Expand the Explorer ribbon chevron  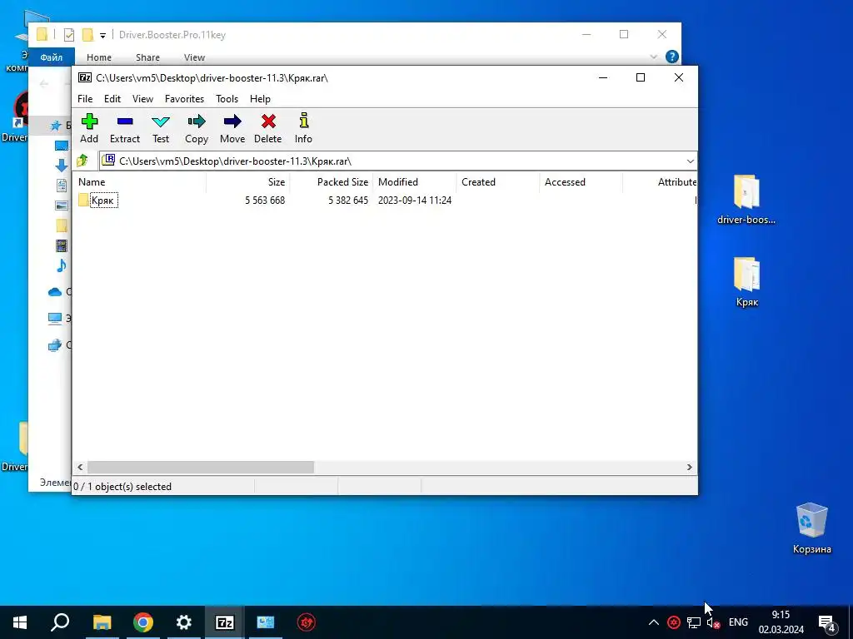(x=653, y=57)
